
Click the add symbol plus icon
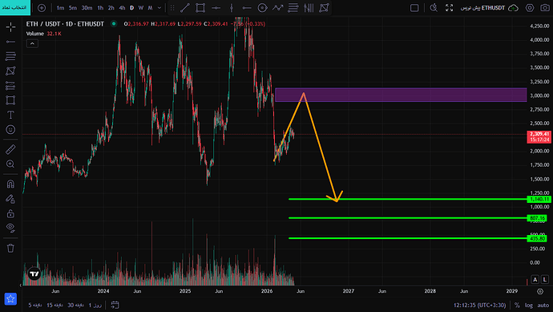pos(42,8)
